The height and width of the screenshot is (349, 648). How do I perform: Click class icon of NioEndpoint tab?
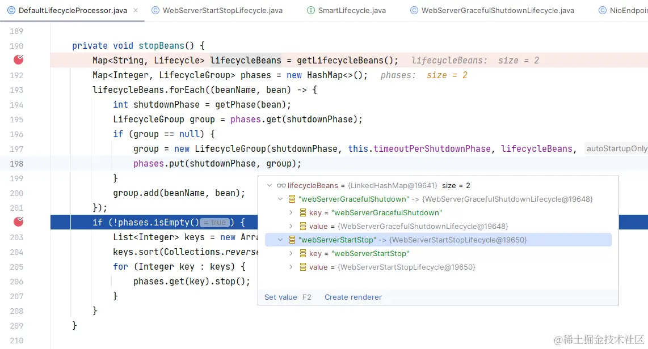[x=603, y=10]
